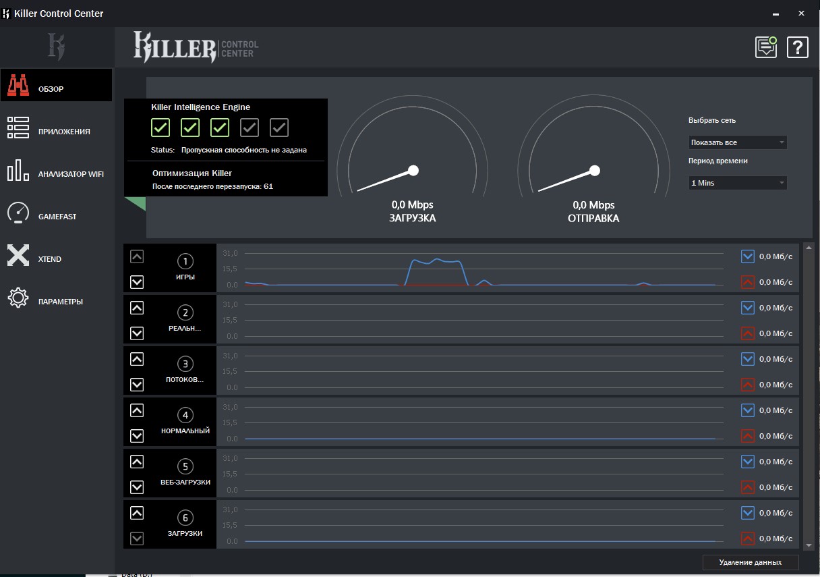Click the help question mark icon
The width and height of the screenshot is (820, 577).
tap(797, 47)
